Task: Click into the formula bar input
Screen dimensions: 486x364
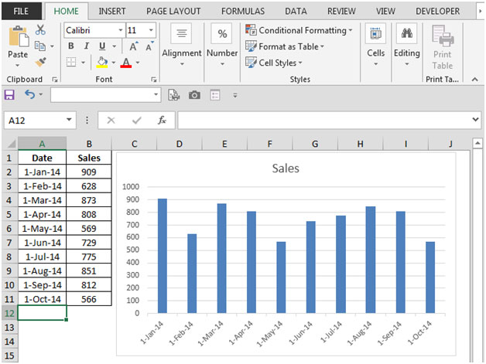Action: 324,120
